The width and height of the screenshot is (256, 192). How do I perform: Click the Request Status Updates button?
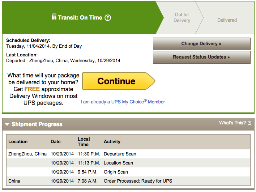click(202, 57)
